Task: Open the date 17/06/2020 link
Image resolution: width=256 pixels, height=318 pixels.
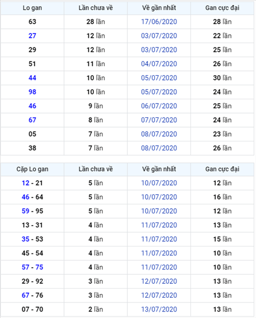Action: click(159, 22)
